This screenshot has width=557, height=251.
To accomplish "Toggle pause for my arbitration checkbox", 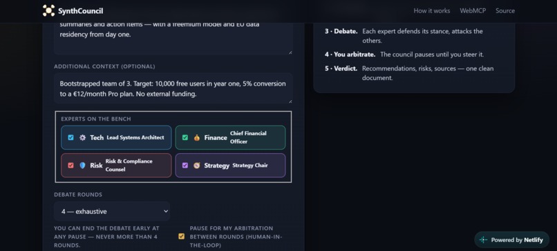I will (182, 237).
